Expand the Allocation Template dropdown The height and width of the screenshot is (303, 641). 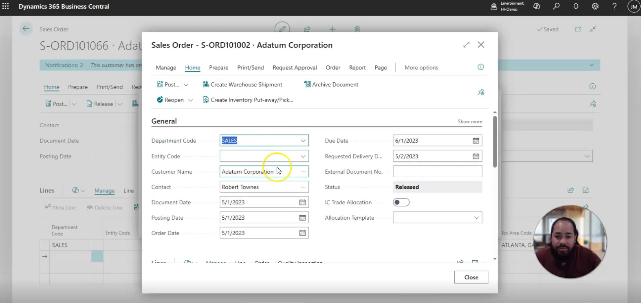coord(476,218)
